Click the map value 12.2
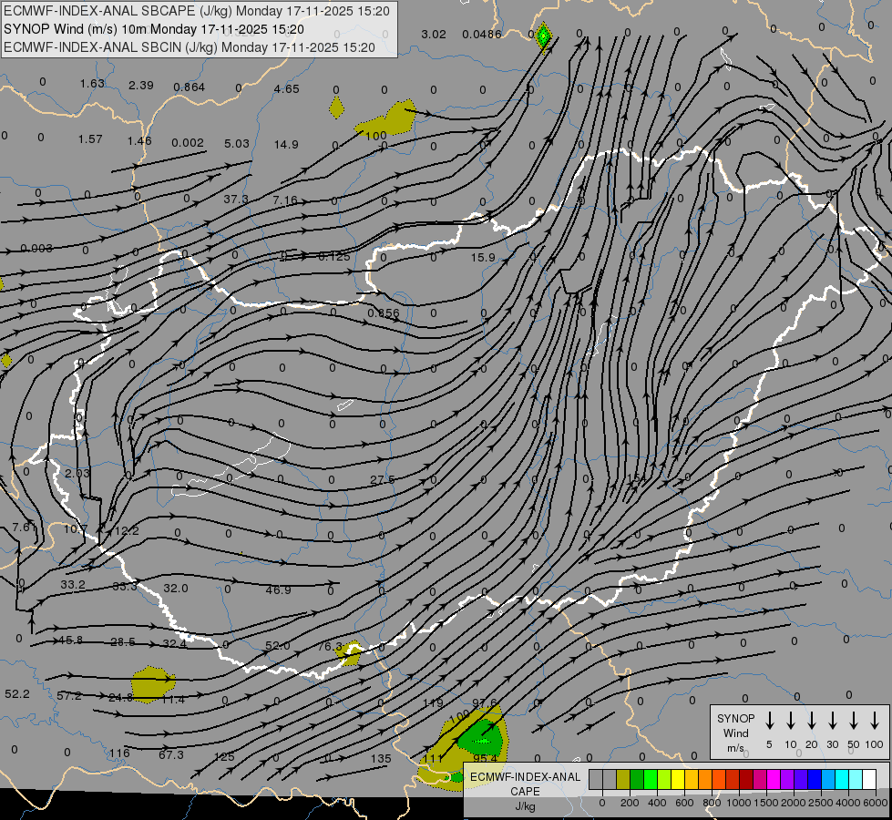The height and width of the screenshot is (820, 892). tap(127, 531)
